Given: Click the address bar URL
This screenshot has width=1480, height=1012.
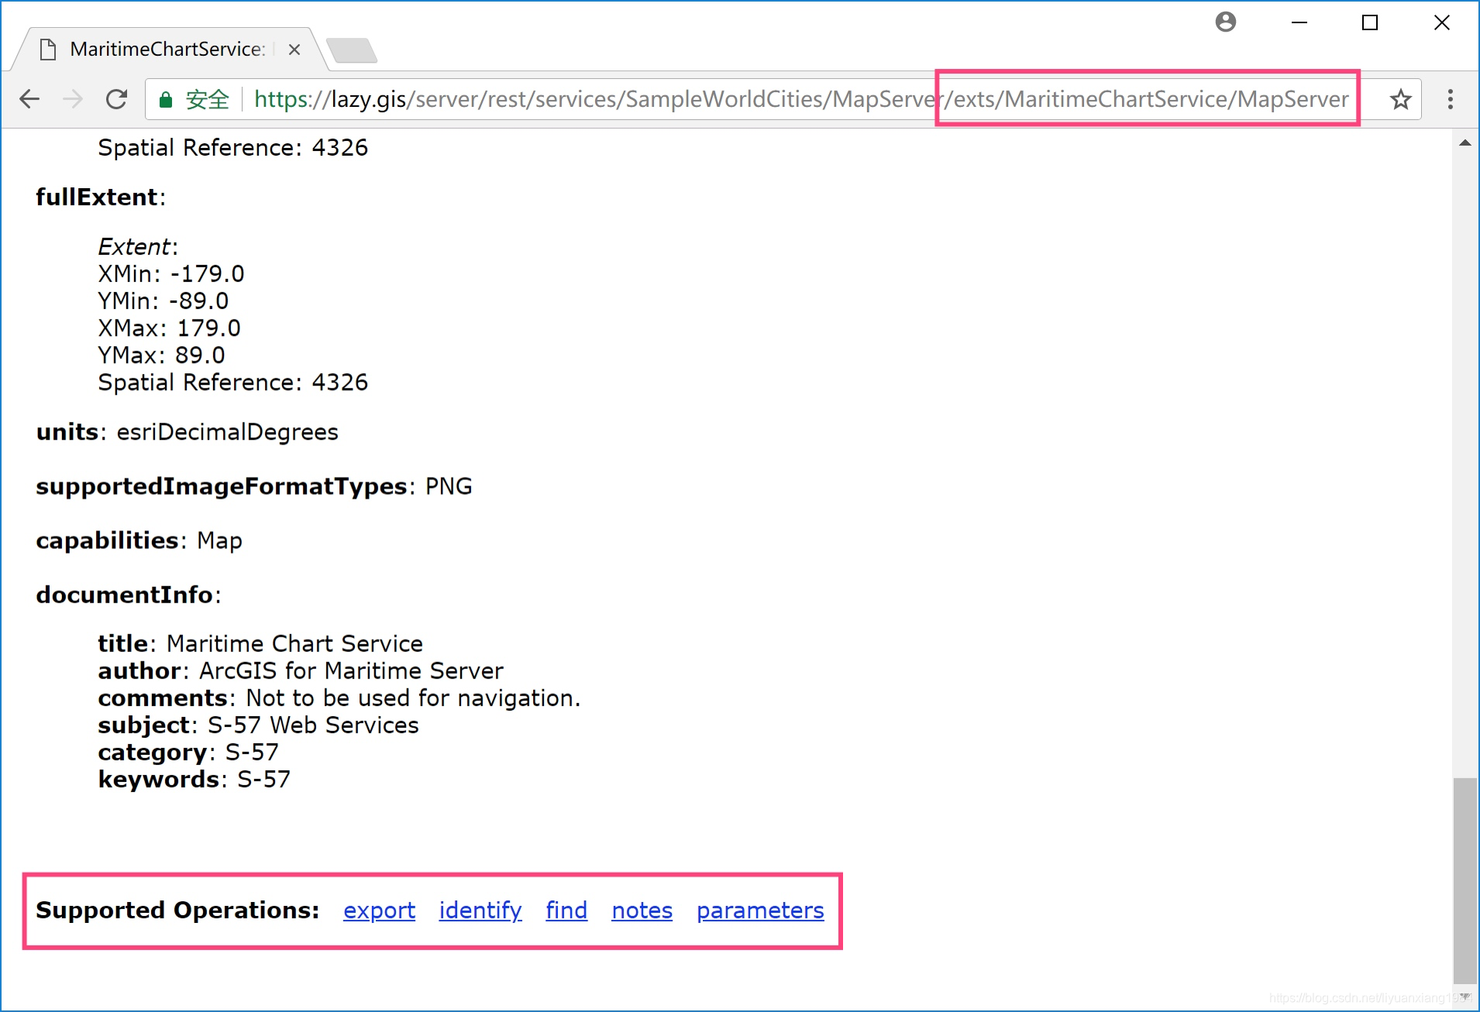Looking at the screenshot, I should (801, 99).
